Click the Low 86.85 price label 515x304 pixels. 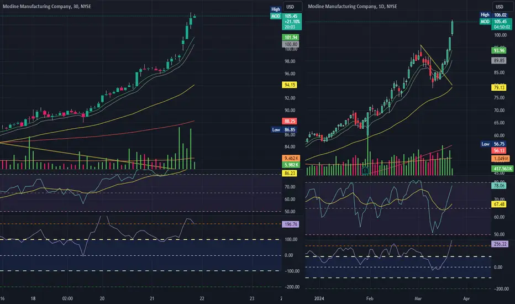[x=284, y=129]
